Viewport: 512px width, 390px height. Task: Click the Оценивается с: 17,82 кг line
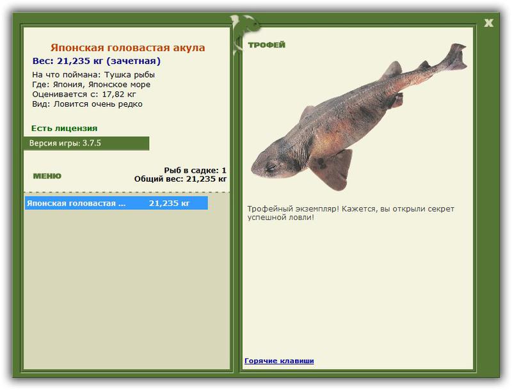[x=84, y=94]
